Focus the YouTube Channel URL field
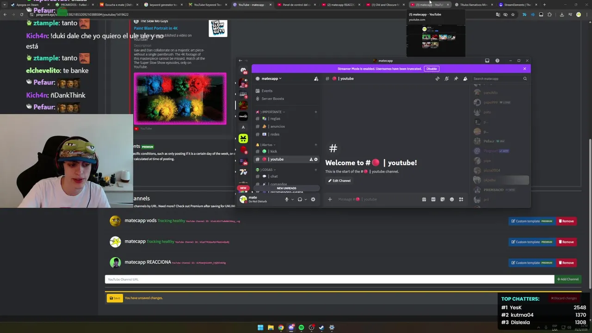This screenshot has height=333, width=592. point(329,279)
